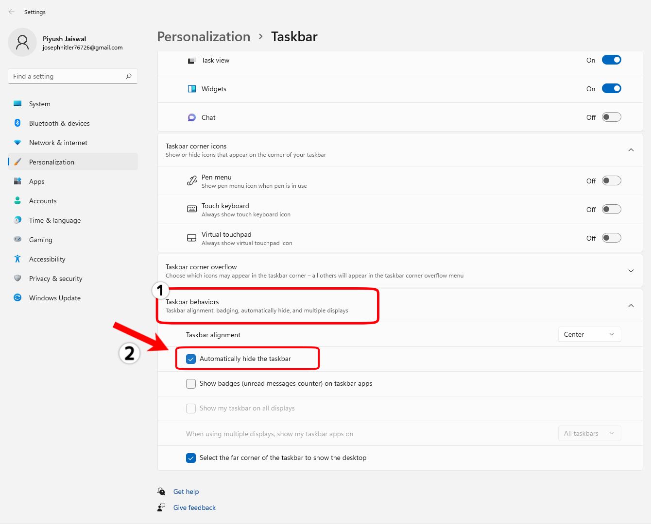Open the Taskbar alignment Center dropdown
Viewport: 651px width, 524px height.
589,334
